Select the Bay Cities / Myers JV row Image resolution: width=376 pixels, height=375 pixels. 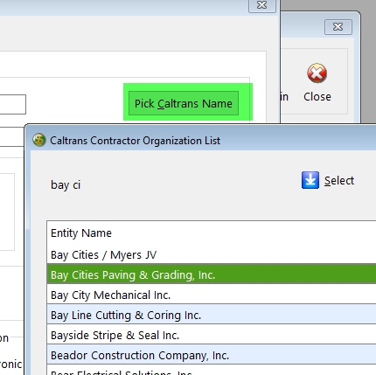212,255
